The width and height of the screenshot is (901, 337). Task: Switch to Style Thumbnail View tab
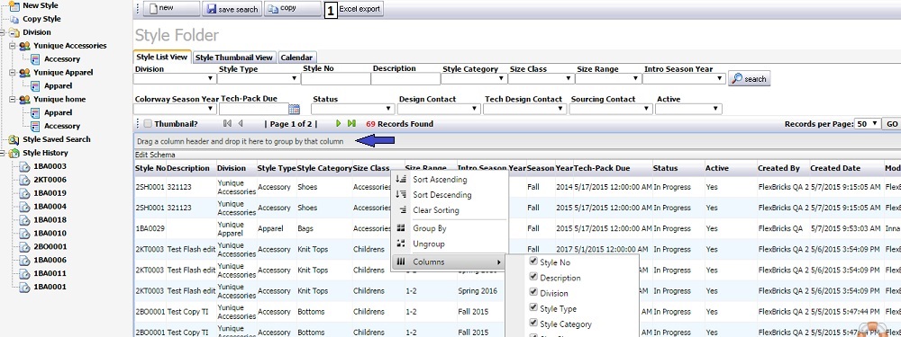click(x=234, y=58)
